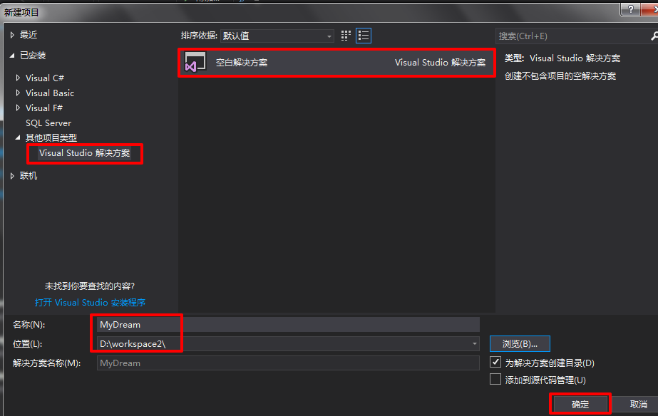Select SQL Server in the tree
Image resolution: width=658 pixels, height=416 pixels.
pyautogui.click(x=48, y=123)
